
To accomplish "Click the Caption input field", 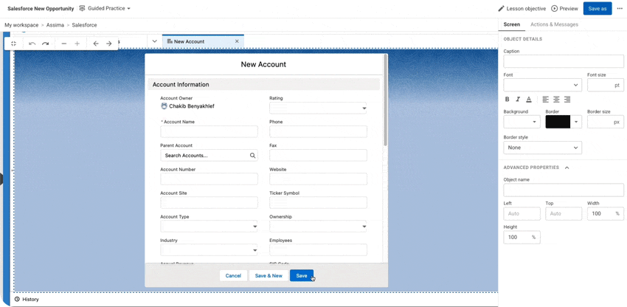I will (563, 61).
